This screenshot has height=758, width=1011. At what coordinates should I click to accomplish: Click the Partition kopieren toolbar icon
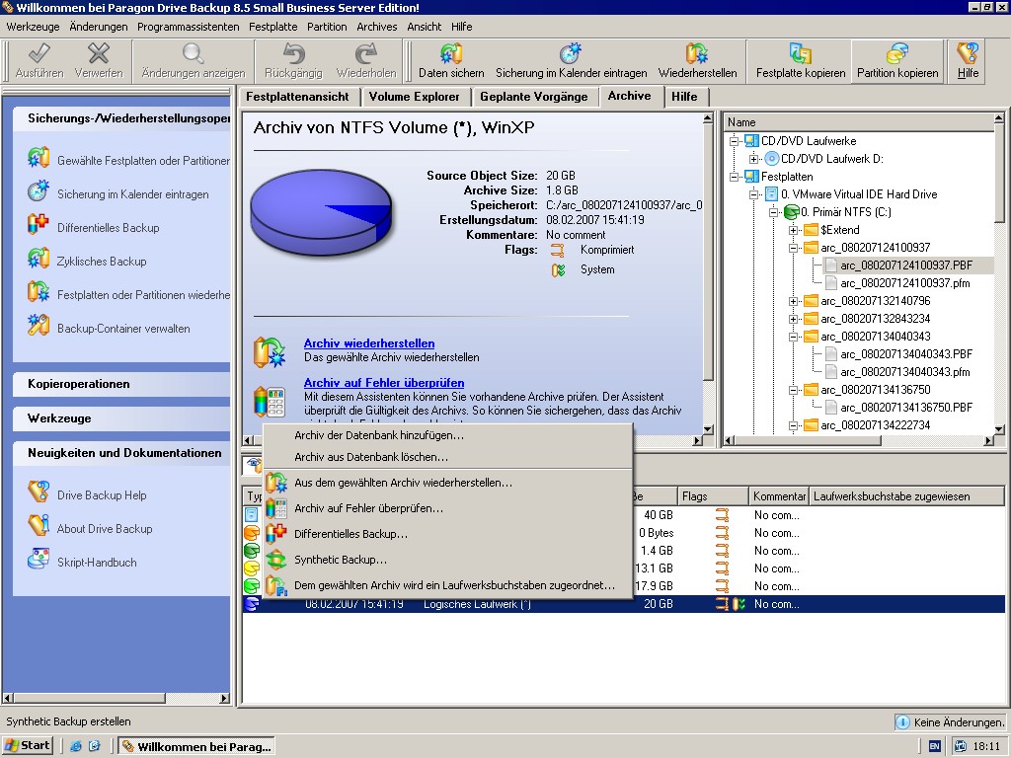pos(896,53)
